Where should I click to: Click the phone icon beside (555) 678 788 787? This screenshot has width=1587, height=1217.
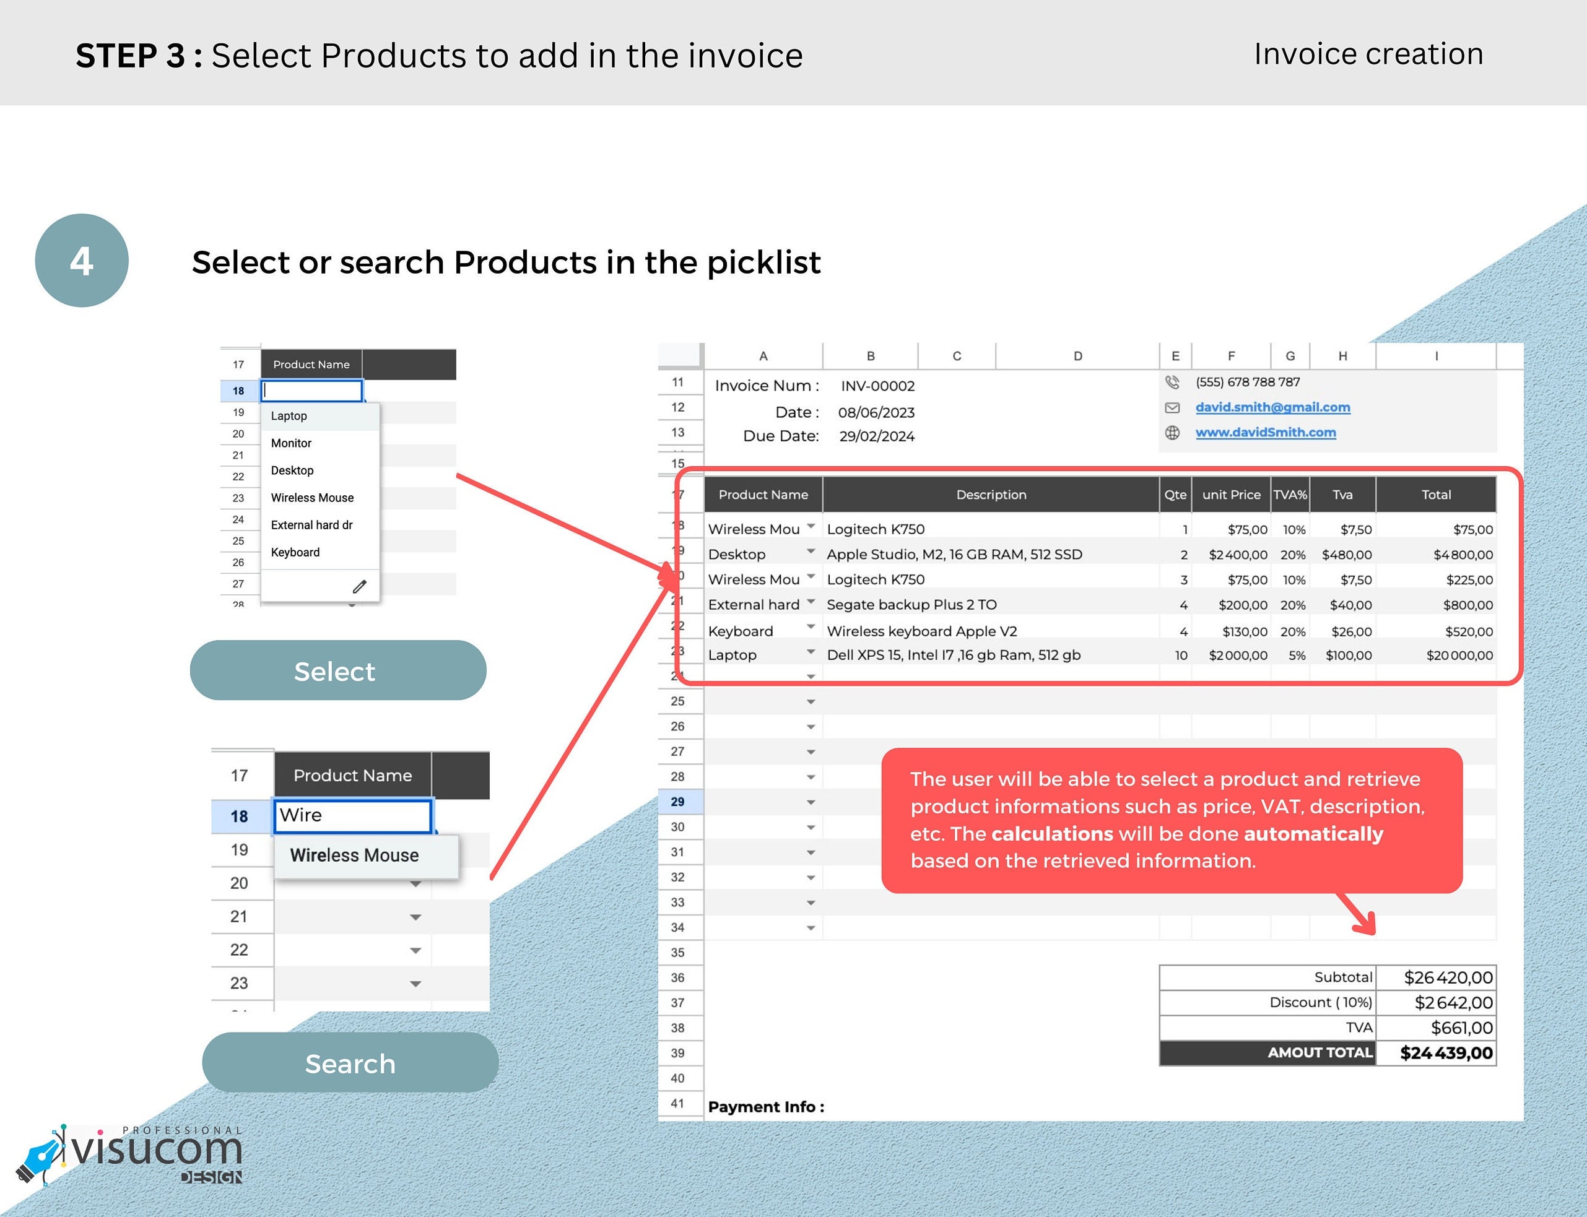(1173, 383)
